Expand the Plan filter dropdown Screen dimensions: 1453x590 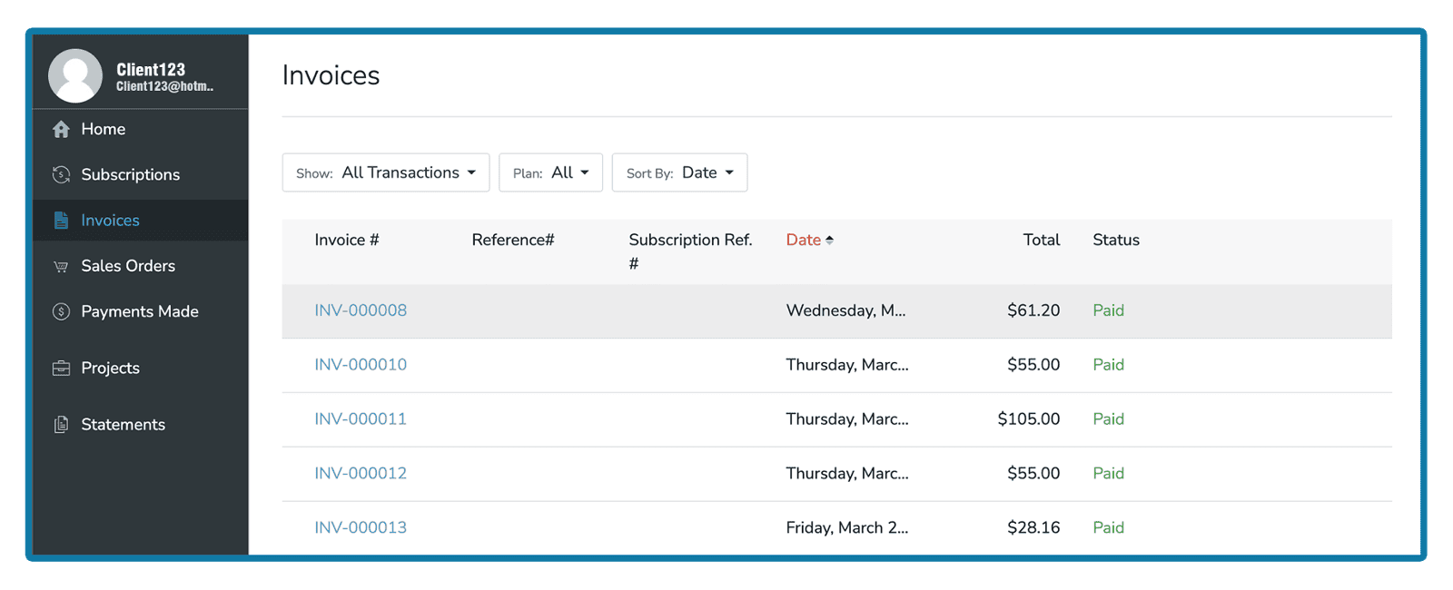(550, 172)
